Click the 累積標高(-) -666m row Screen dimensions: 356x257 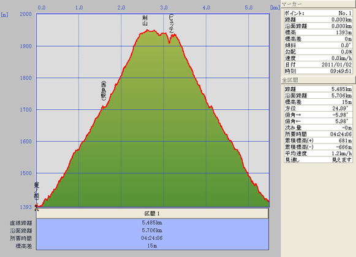(x=318, y=147)
